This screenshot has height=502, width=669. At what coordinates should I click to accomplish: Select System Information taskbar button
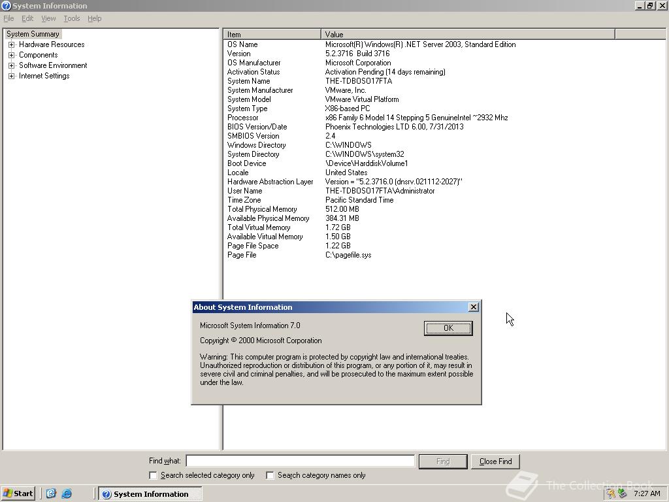(150, 494)
